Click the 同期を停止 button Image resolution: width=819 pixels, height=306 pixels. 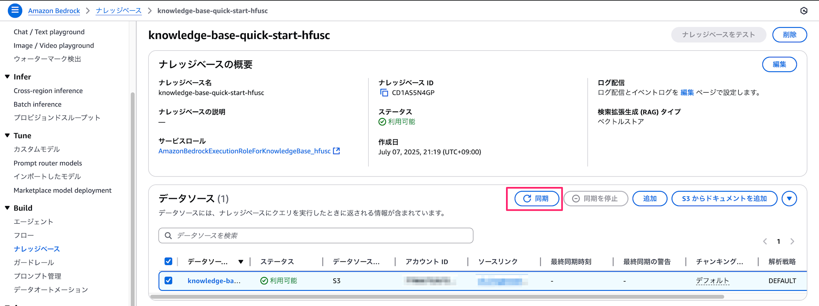tap(596, 199)
